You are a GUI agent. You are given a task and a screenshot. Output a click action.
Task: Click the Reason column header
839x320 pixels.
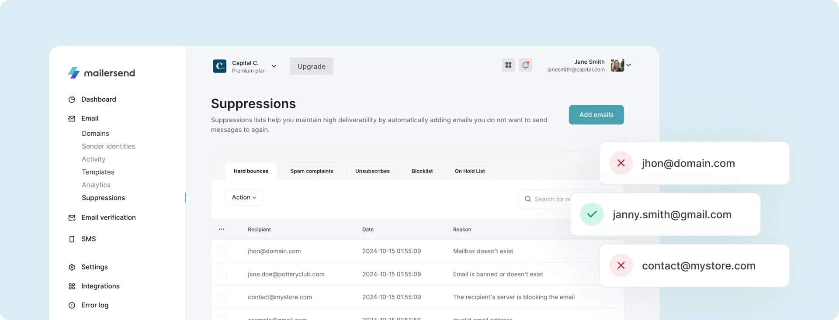click(462, 230)
